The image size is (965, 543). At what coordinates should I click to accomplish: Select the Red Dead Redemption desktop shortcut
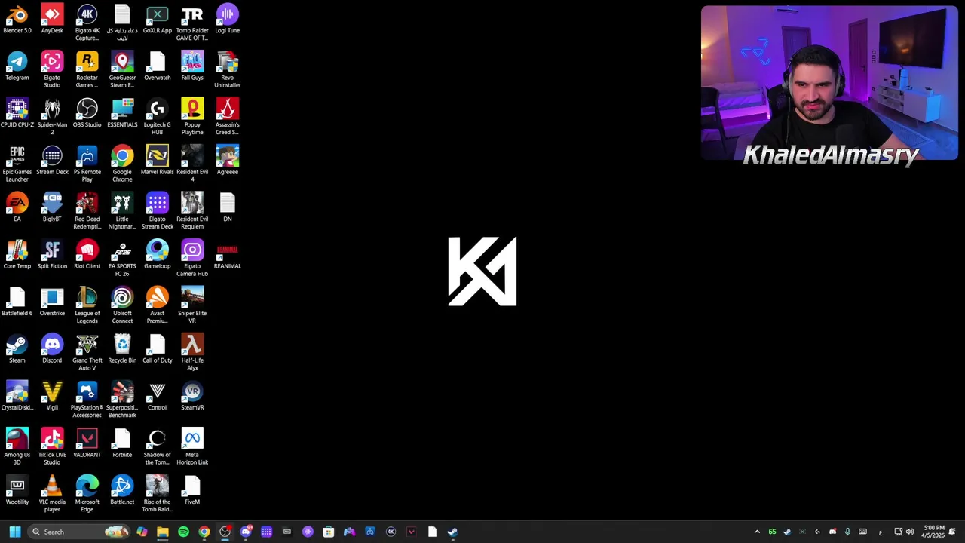[x=87, y=211]
